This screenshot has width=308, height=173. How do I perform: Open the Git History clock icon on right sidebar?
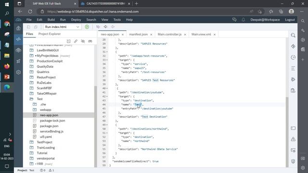293,57
